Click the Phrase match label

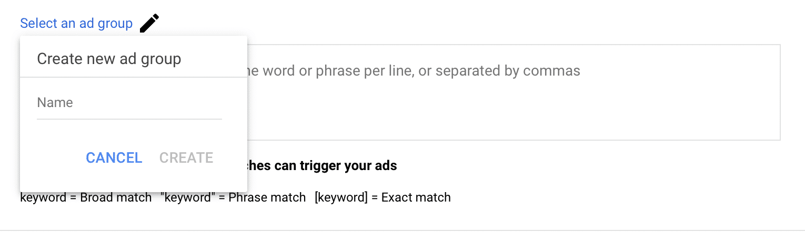coord(267,197)
